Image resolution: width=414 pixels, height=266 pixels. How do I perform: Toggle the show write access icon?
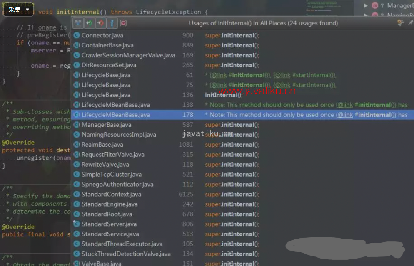(x=101, y=23)
